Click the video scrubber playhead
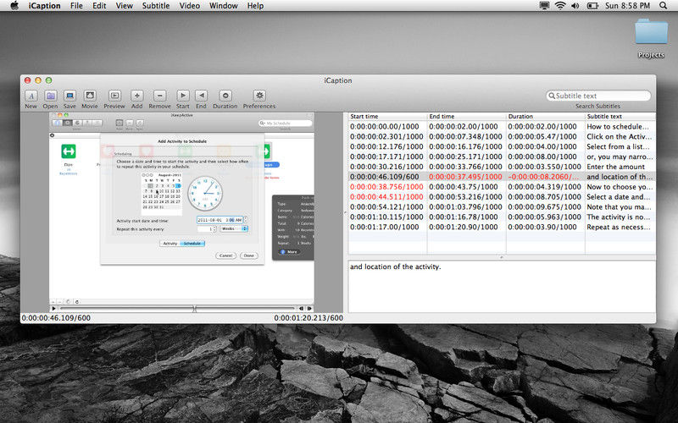 tap(195, 309)
